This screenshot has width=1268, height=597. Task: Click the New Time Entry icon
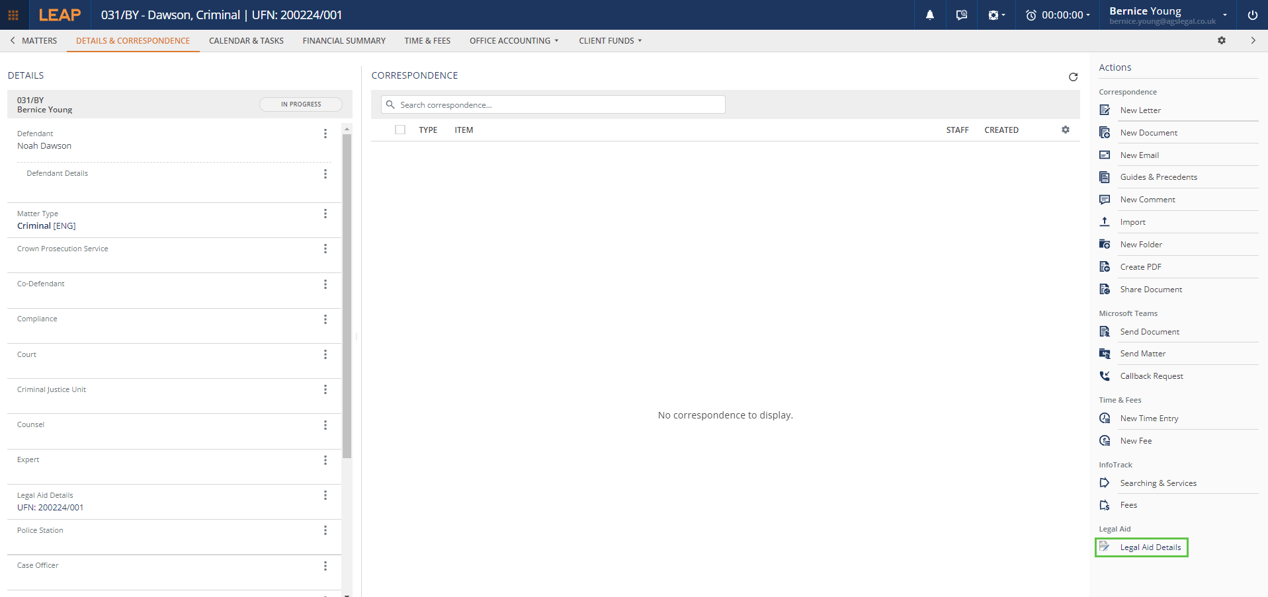(x=1105, y=418)
